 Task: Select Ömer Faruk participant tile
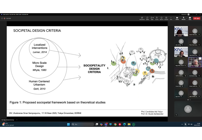click(195, 41)
